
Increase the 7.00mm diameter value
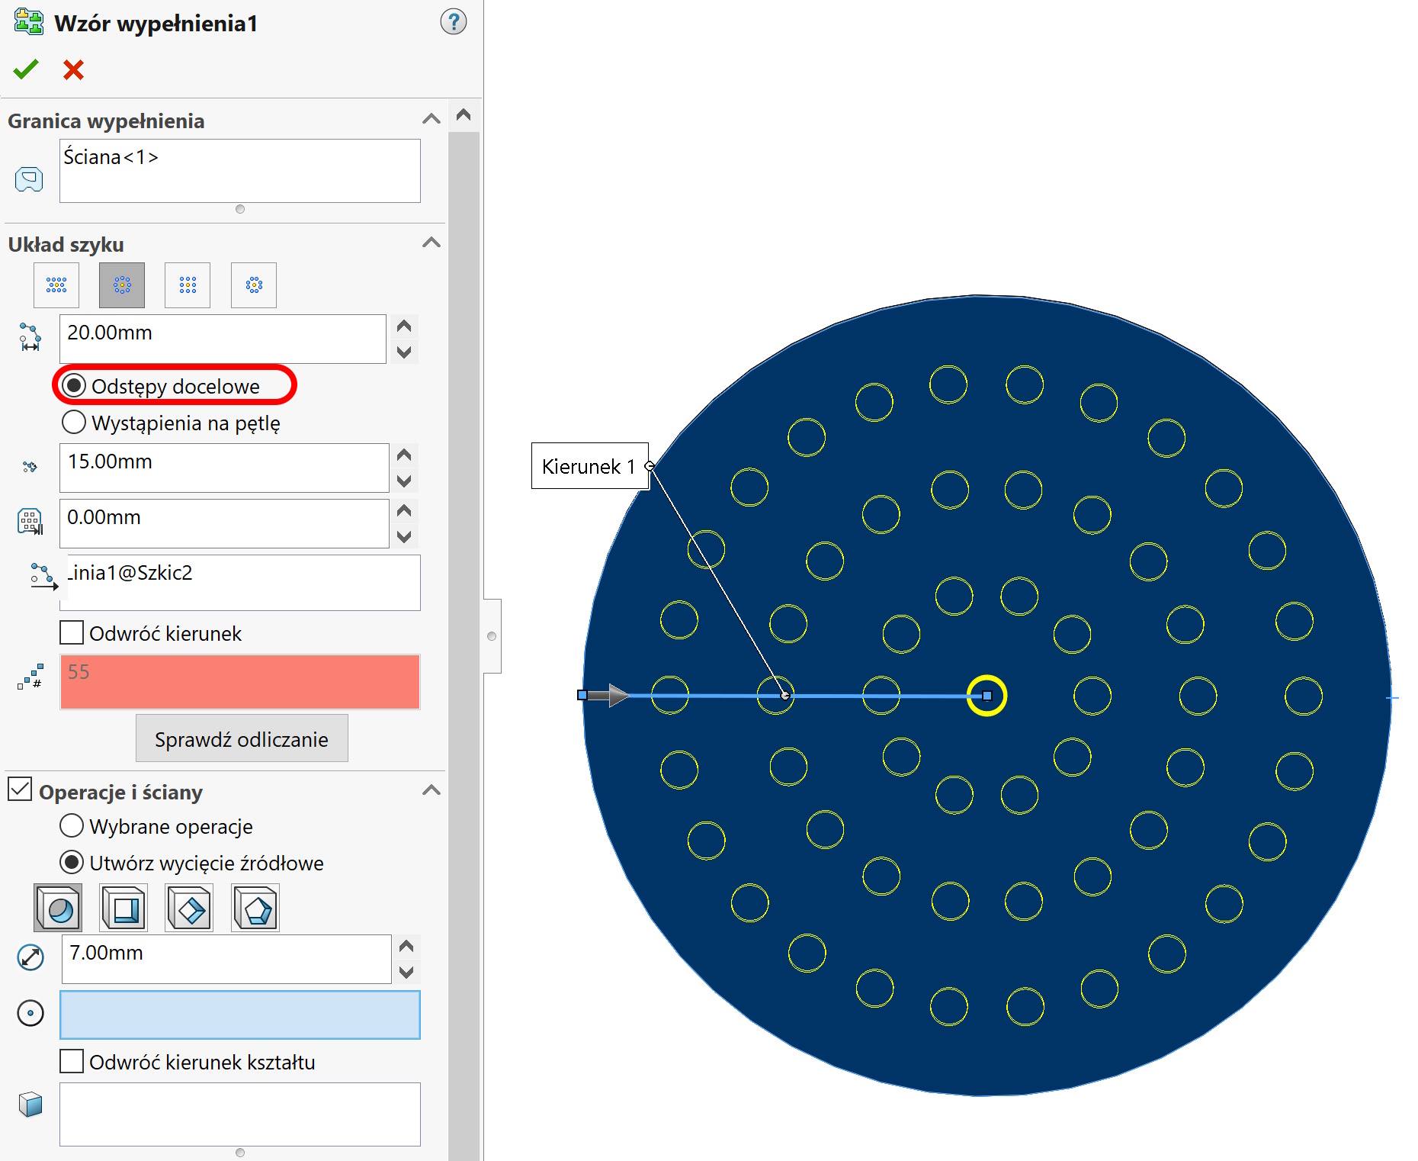(x=406, y=947)
